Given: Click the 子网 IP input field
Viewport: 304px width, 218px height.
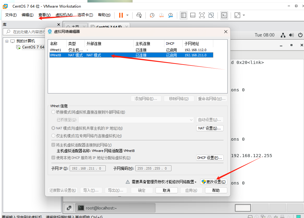Looking at the screenshot, I should (88, 168).
